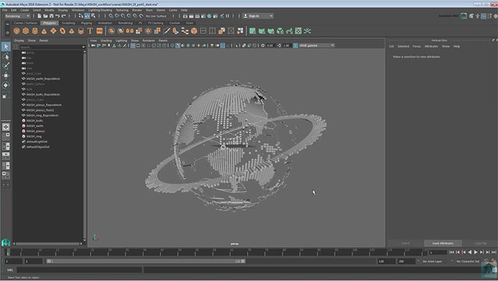Screen dimensions: 498x281
Task: Choose the Paint selection tool
Action: click(x=6, y=66)
